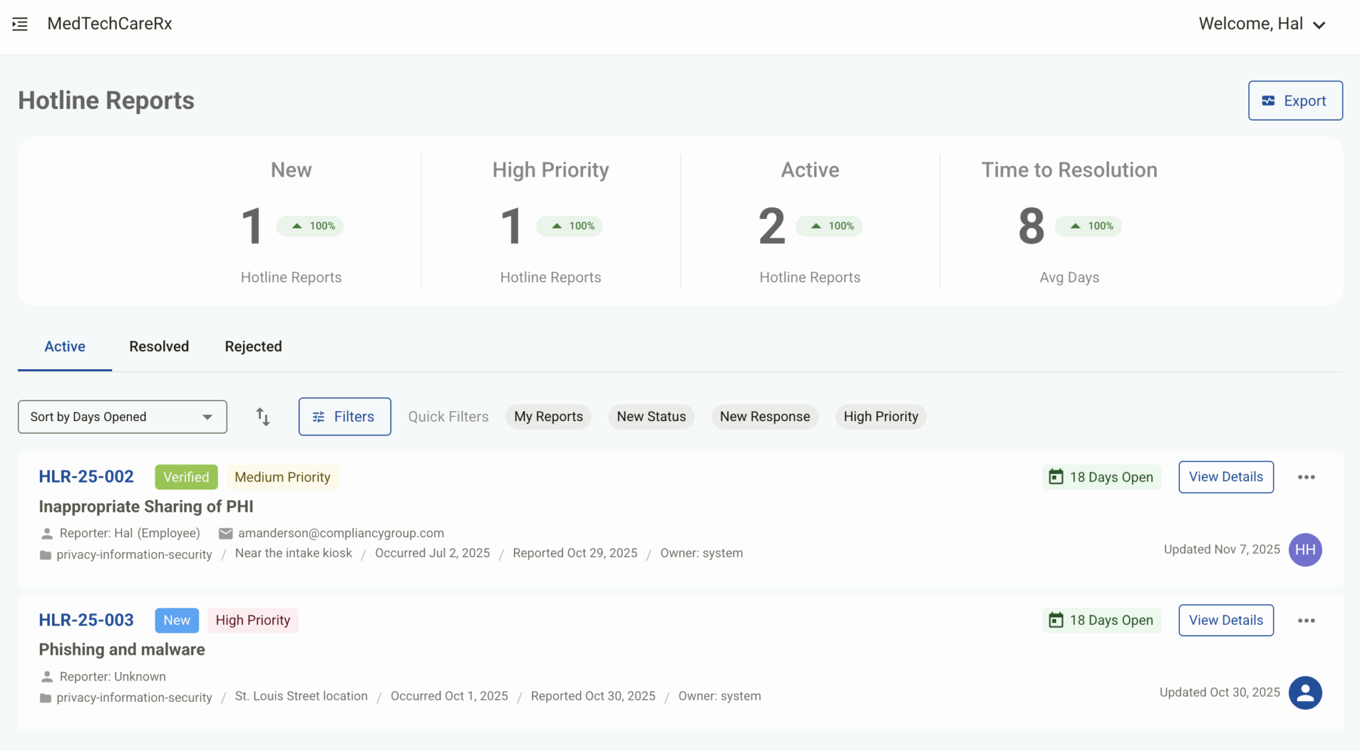Viewport: 1360px width, 751px height.
Task: Toggle the High Priority quick filter
Action: click(x=881, y=416)
